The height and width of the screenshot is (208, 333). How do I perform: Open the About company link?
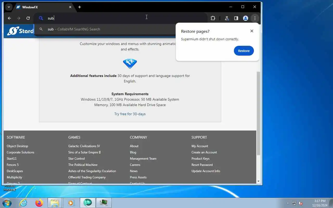point(134,146)
